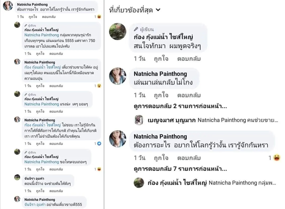Open จันจิรา อุยคำ's profile picture

point(17,177)
